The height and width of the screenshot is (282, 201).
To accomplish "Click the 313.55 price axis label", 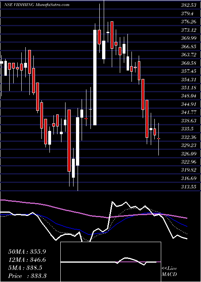I will click(189, 187).
